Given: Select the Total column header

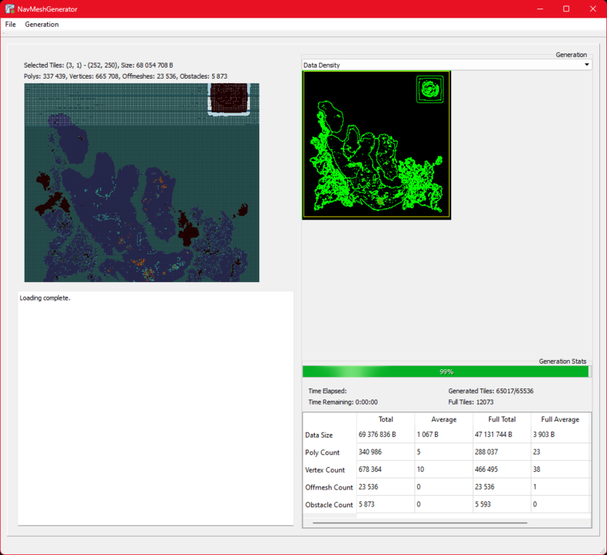Looking at the screenshot, I should [386, 419].
